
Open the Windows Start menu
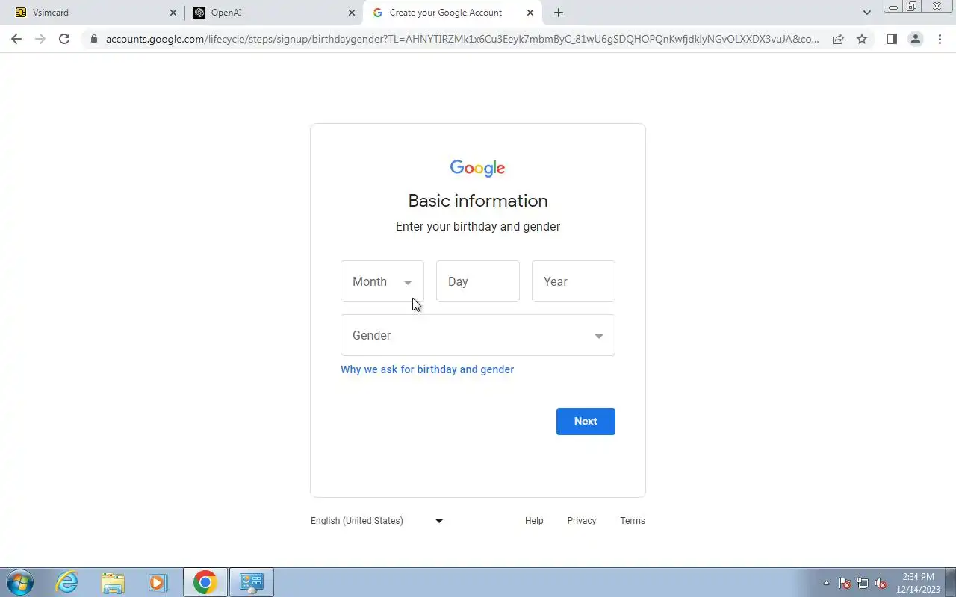point(20,582)
